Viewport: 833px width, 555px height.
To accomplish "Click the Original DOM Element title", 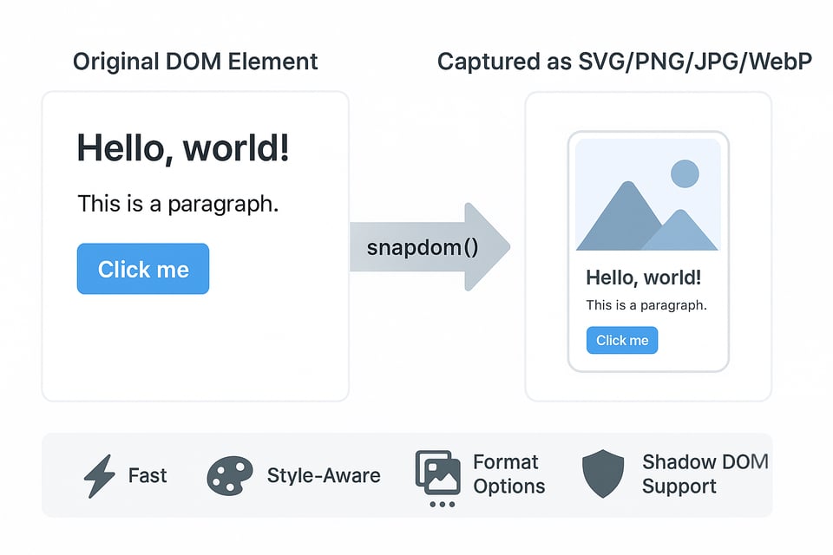I will coord(195,62).
